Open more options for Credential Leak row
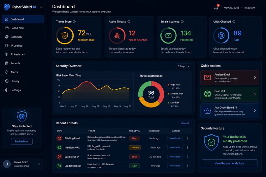Viewport: 266px width, 177px height. point(188,166)
